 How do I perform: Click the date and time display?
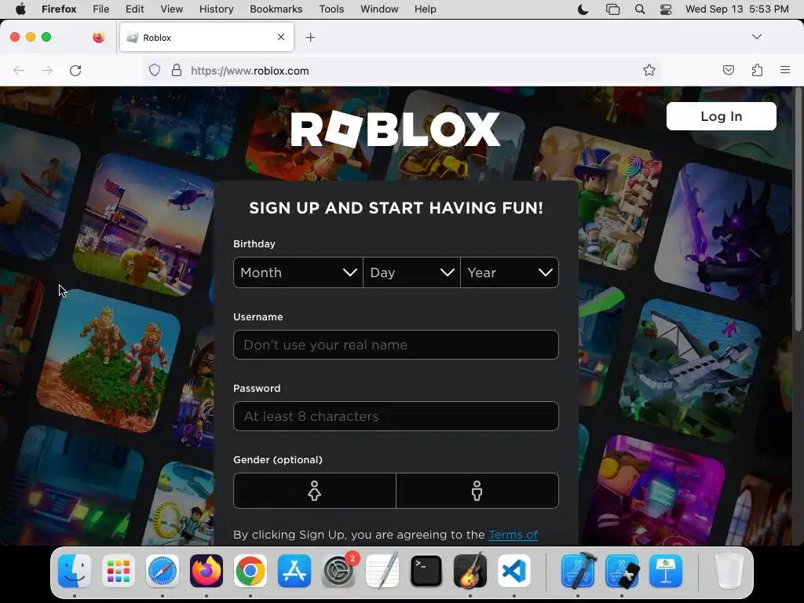736,9
